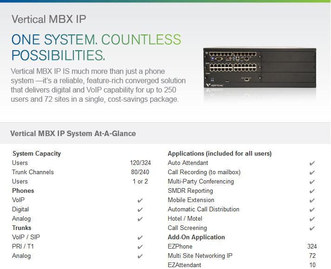Click the 'Multi-Party Conferencing' label
Viewport: 331px width, 269px height.
tap(201, 182)
